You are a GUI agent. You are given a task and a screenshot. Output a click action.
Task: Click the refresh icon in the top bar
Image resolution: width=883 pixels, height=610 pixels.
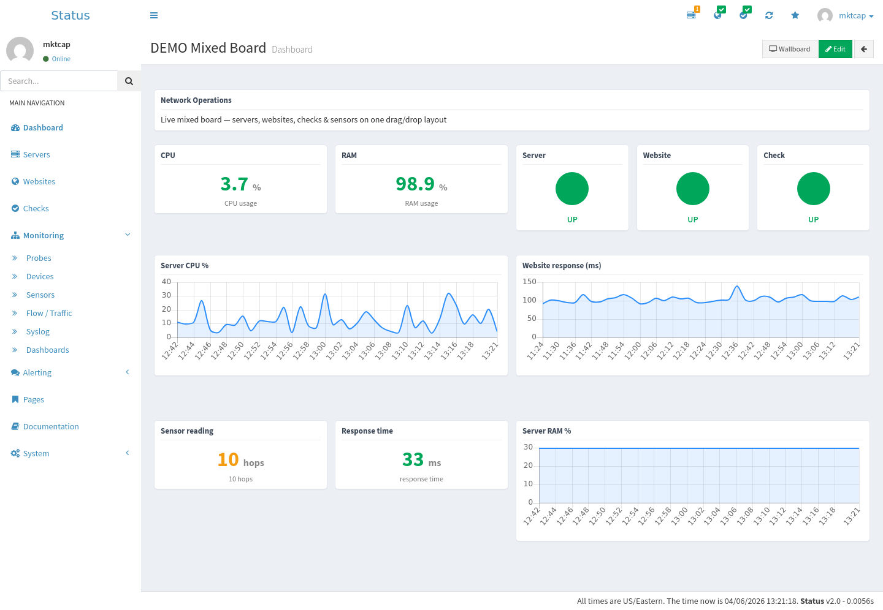coord(769,15)
